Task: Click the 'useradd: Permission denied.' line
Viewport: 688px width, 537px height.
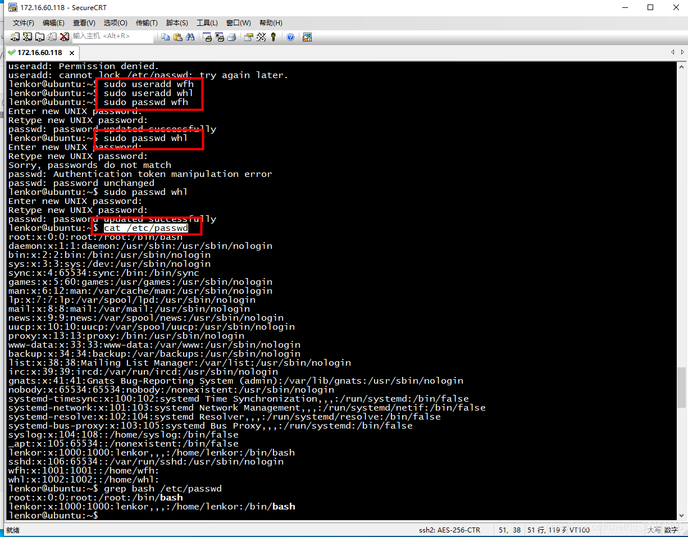Action: (x=84, y=66)
